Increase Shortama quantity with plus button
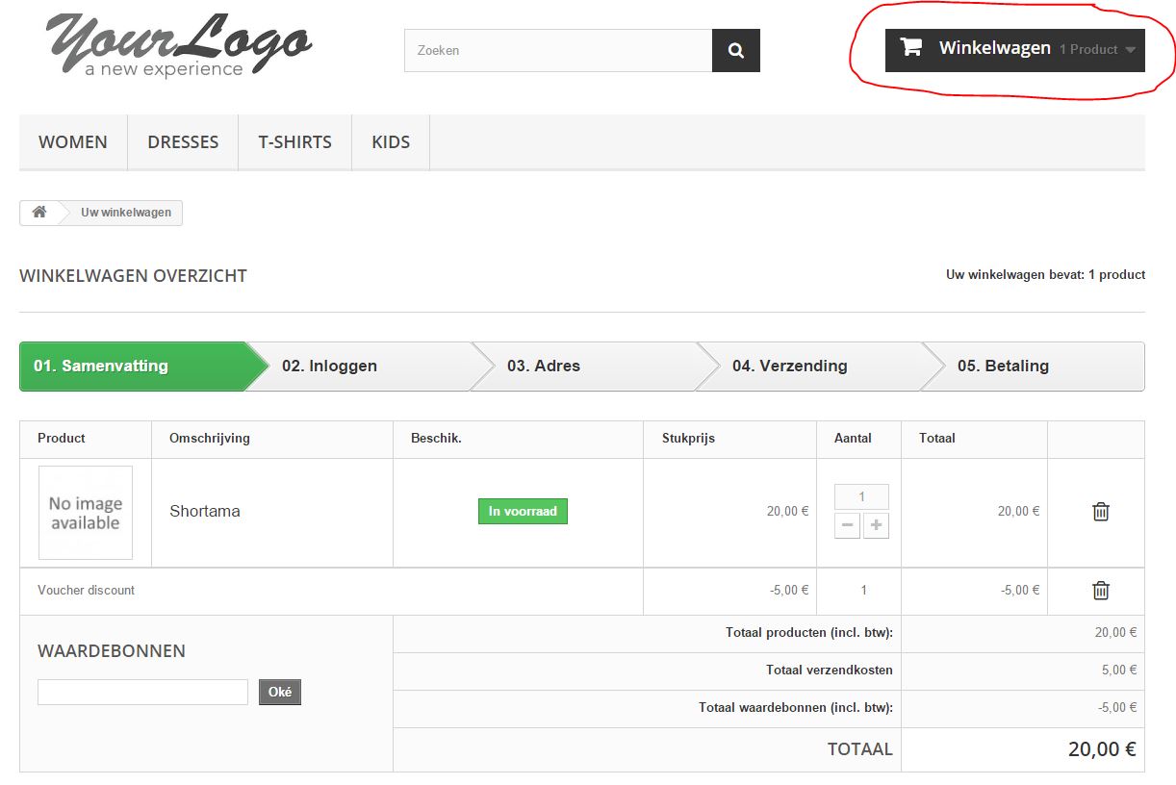Viewport: 1176px width, 785px height. (876, 526)
